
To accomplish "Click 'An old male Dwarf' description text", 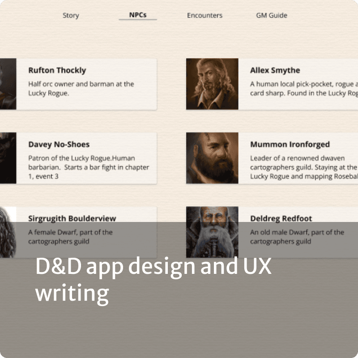I will [x=297, y=237].
